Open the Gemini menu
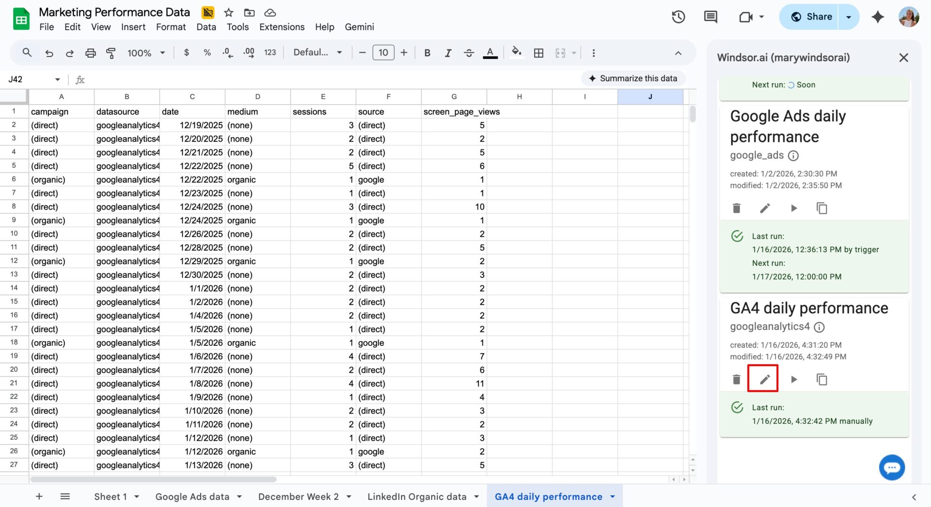The image size is (931, 507). coord(359,27)
